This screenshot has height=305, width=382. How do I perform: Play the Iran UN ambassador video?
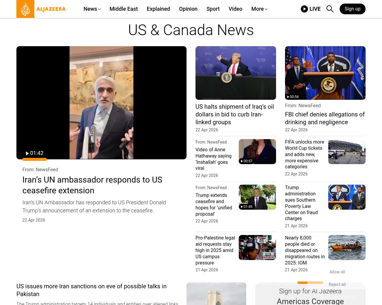coord(101,103)
